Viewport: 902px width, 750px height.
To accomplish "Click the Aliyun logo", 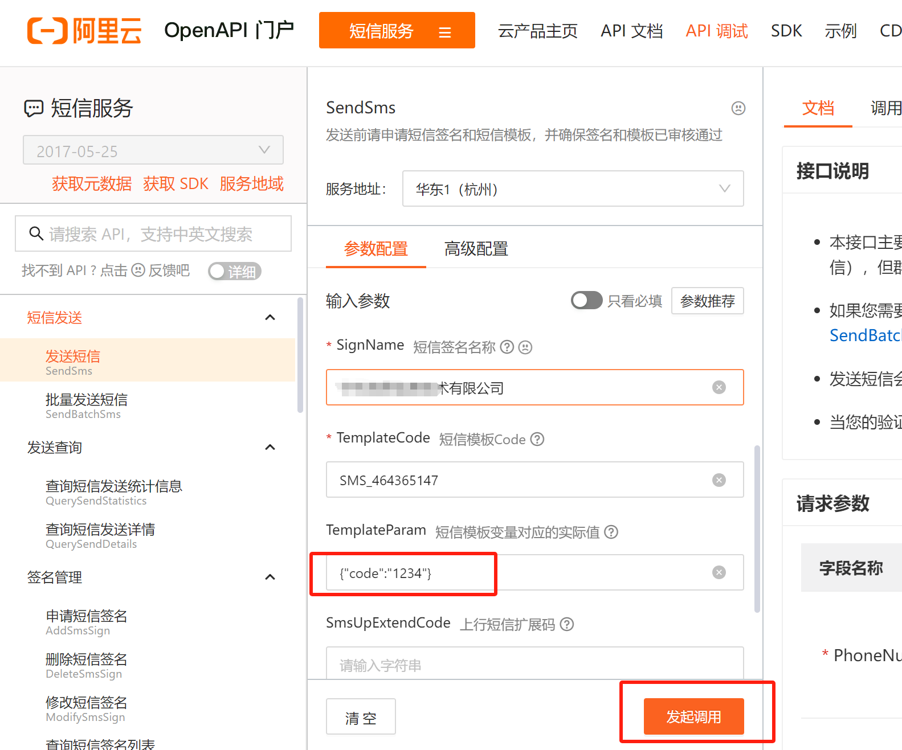I will click(x=84, y=31).
